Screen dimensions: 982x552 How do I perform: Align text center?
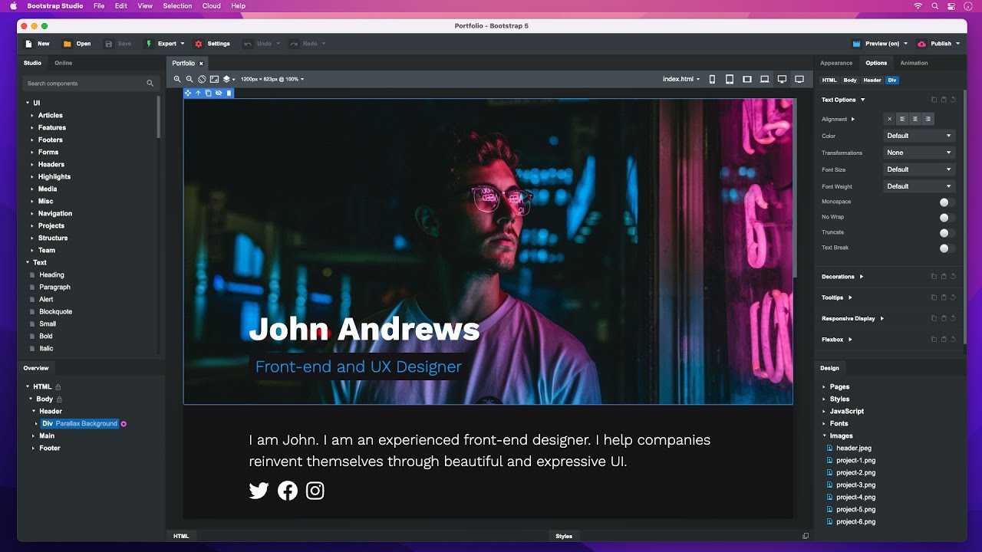click(915, 119)
